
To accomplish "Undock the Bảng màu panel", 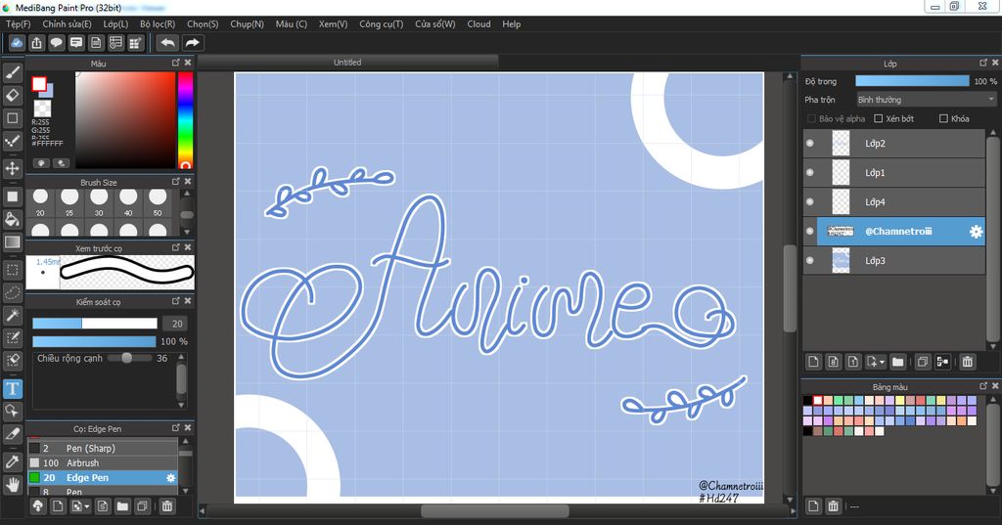I will 983,386.
